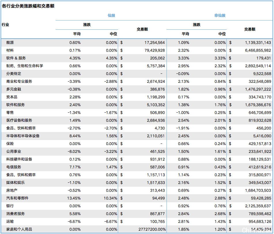274x234 pixels.
Task: Click the 10.34% median cell
Action: click(110, 198)
